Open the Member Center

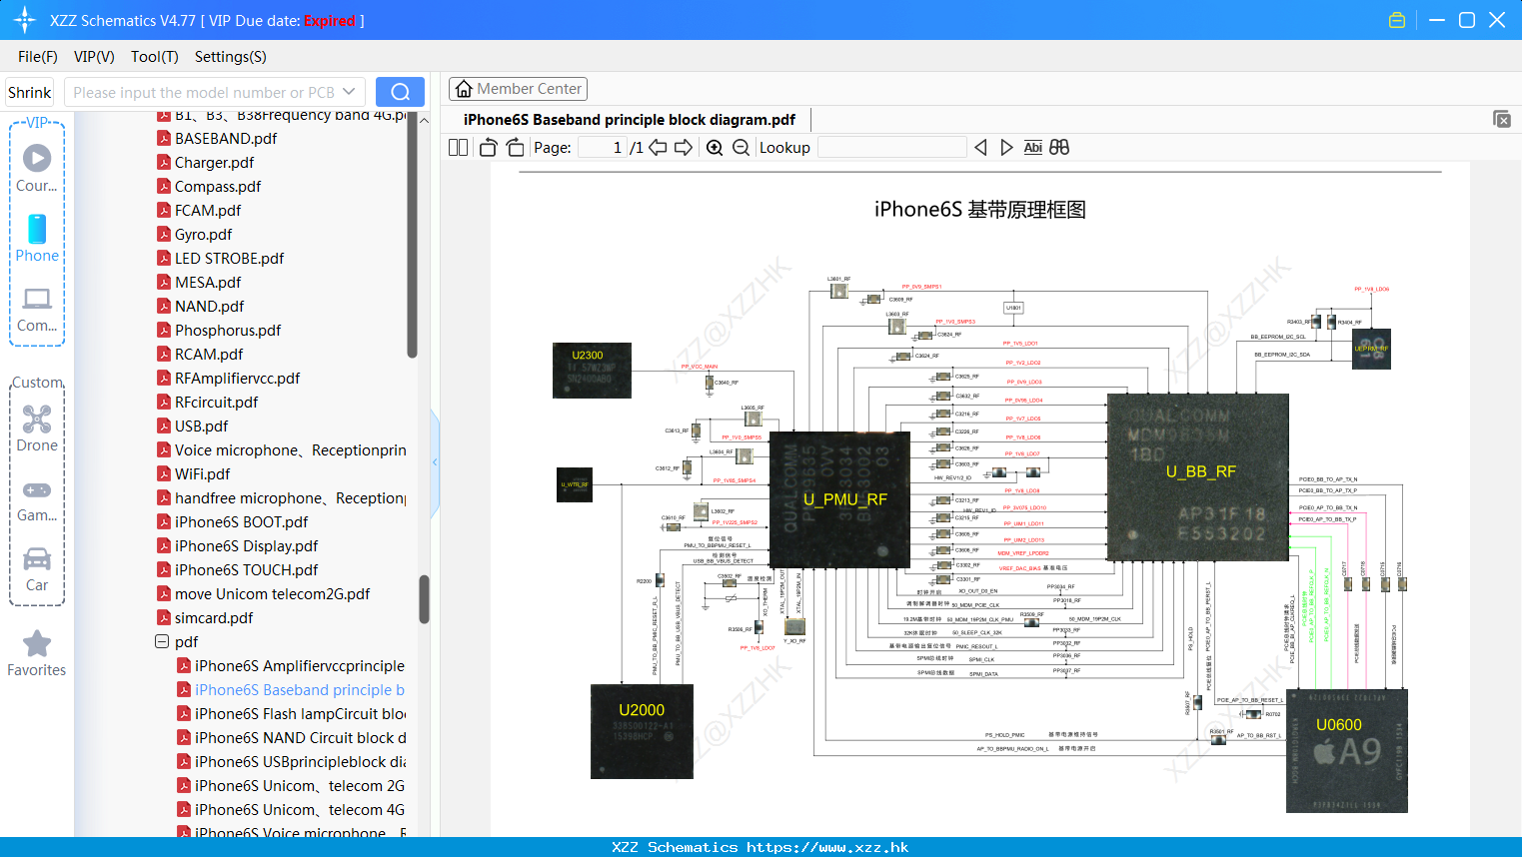coord(518,89)
